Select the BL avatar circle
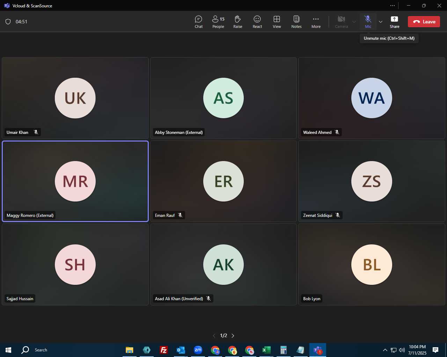 coord(372,265)
